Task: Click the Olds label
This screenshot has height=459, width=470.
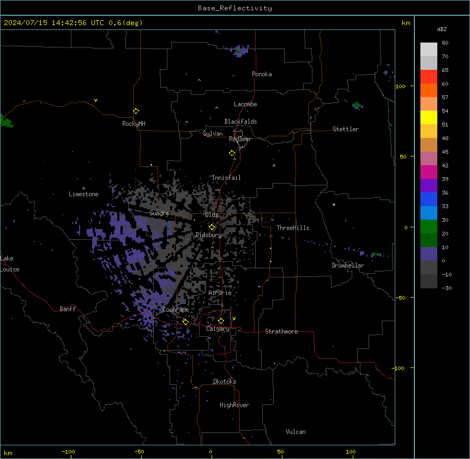Action: 212,215
